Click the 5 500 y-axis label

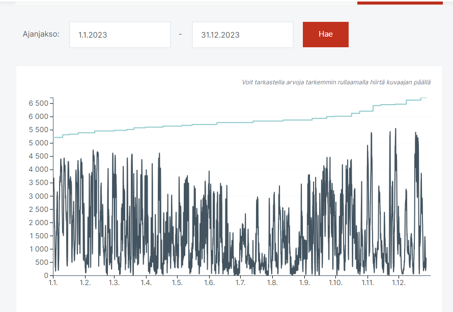[x=38, y=130]
